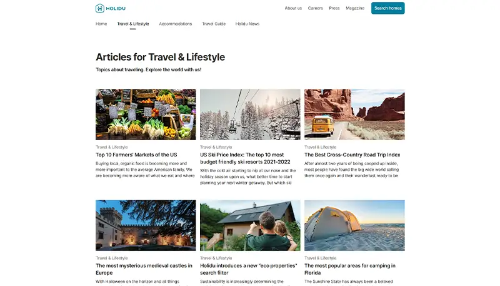This screenshot has width=500, height=286.
Task: Open the Magazine link
Action: click(355, 8)
